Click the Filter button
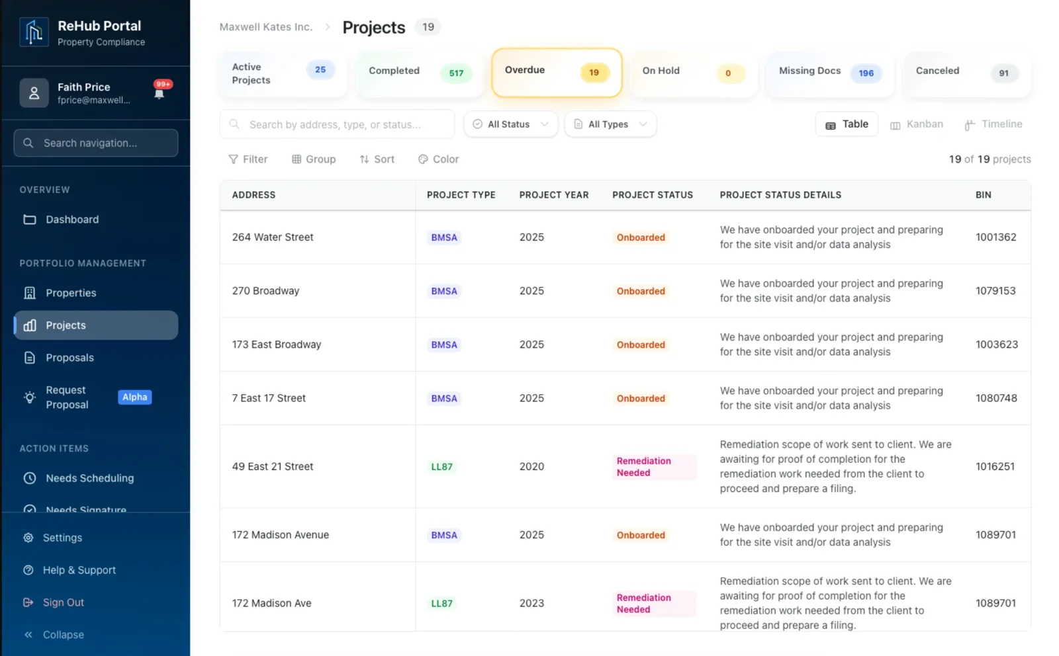Viewport: 1059px width, 656px height. (248, 159)
